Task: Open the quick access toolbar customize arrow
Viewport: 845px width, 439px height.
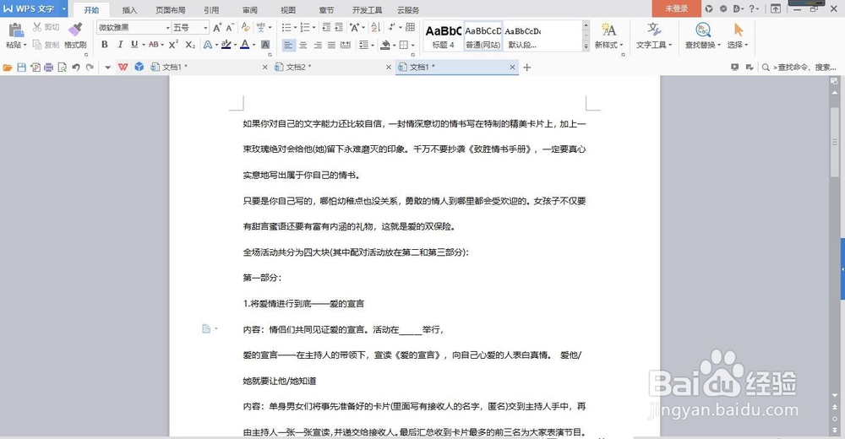Action: (107, 68)
